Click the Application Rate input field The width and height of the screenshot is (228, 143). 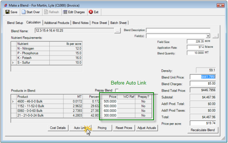[196, 47]
